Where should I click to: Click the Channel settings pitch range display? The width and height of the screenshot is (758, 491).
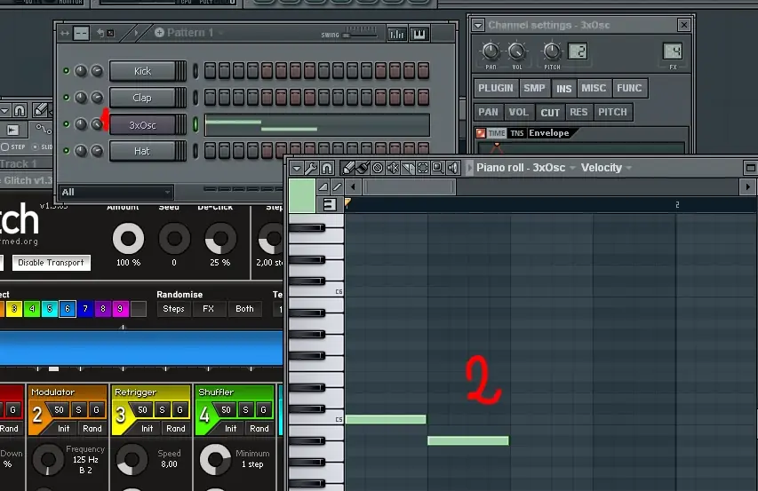(x=578, y=51)
